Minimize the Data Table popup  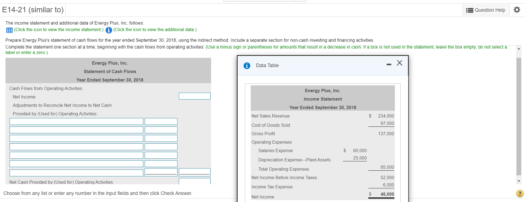point(389,65)
